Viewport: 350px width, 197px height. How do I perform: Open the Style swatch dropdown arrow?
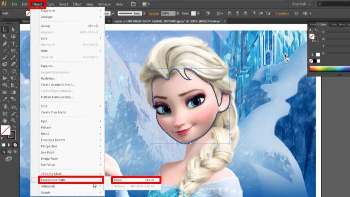tap(198, 13)
